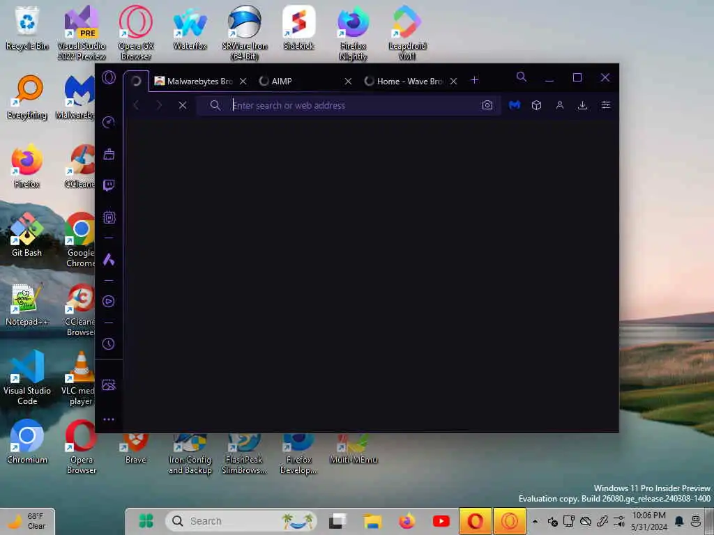This screenshot has width=714, height=535.
Task: Select the Opera Browser desktop shortcut
Action: pyautogui.click(x=81, y=447)
